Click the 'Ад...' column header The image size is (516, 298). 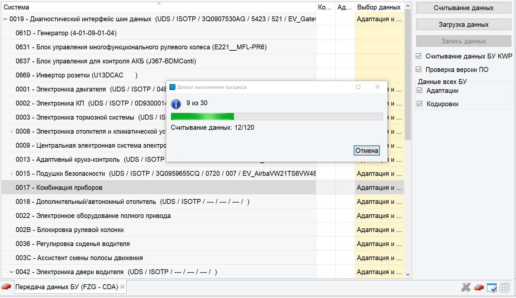345,7
